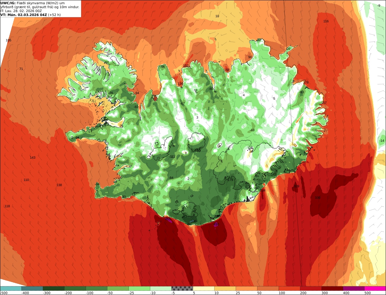The width and height of the screenshot is (386, 295).
Task: Click the 'yfirborð (grænt til, gul/rautt frá)' line
Action: (x=27, y=7)
